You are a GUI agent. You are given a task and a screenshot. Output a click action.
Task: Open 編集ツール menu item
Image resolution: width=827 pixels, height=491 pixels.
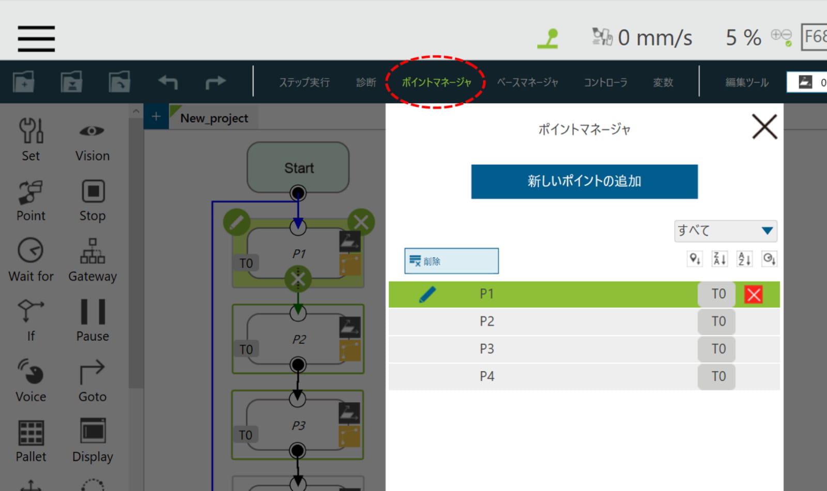coord(747,82)
